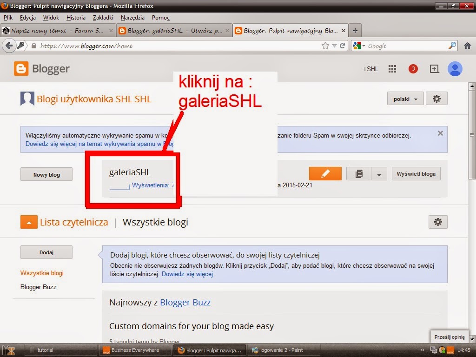
Task: Open Business Everywhere in the taskbar
Action: 135,350
